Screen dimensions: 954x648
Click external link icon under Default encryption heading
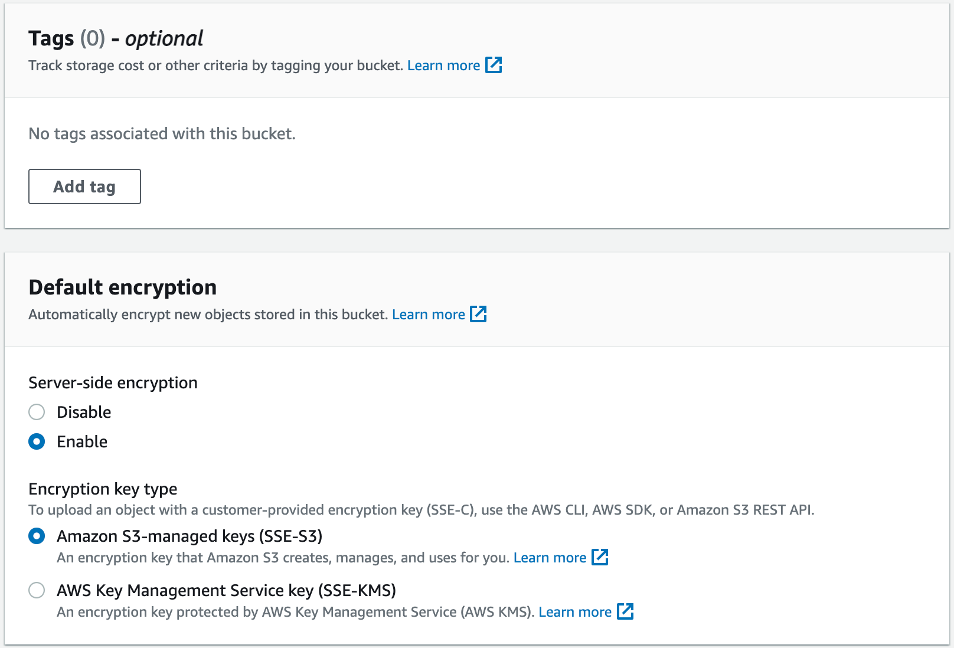(x=478, y=314)
